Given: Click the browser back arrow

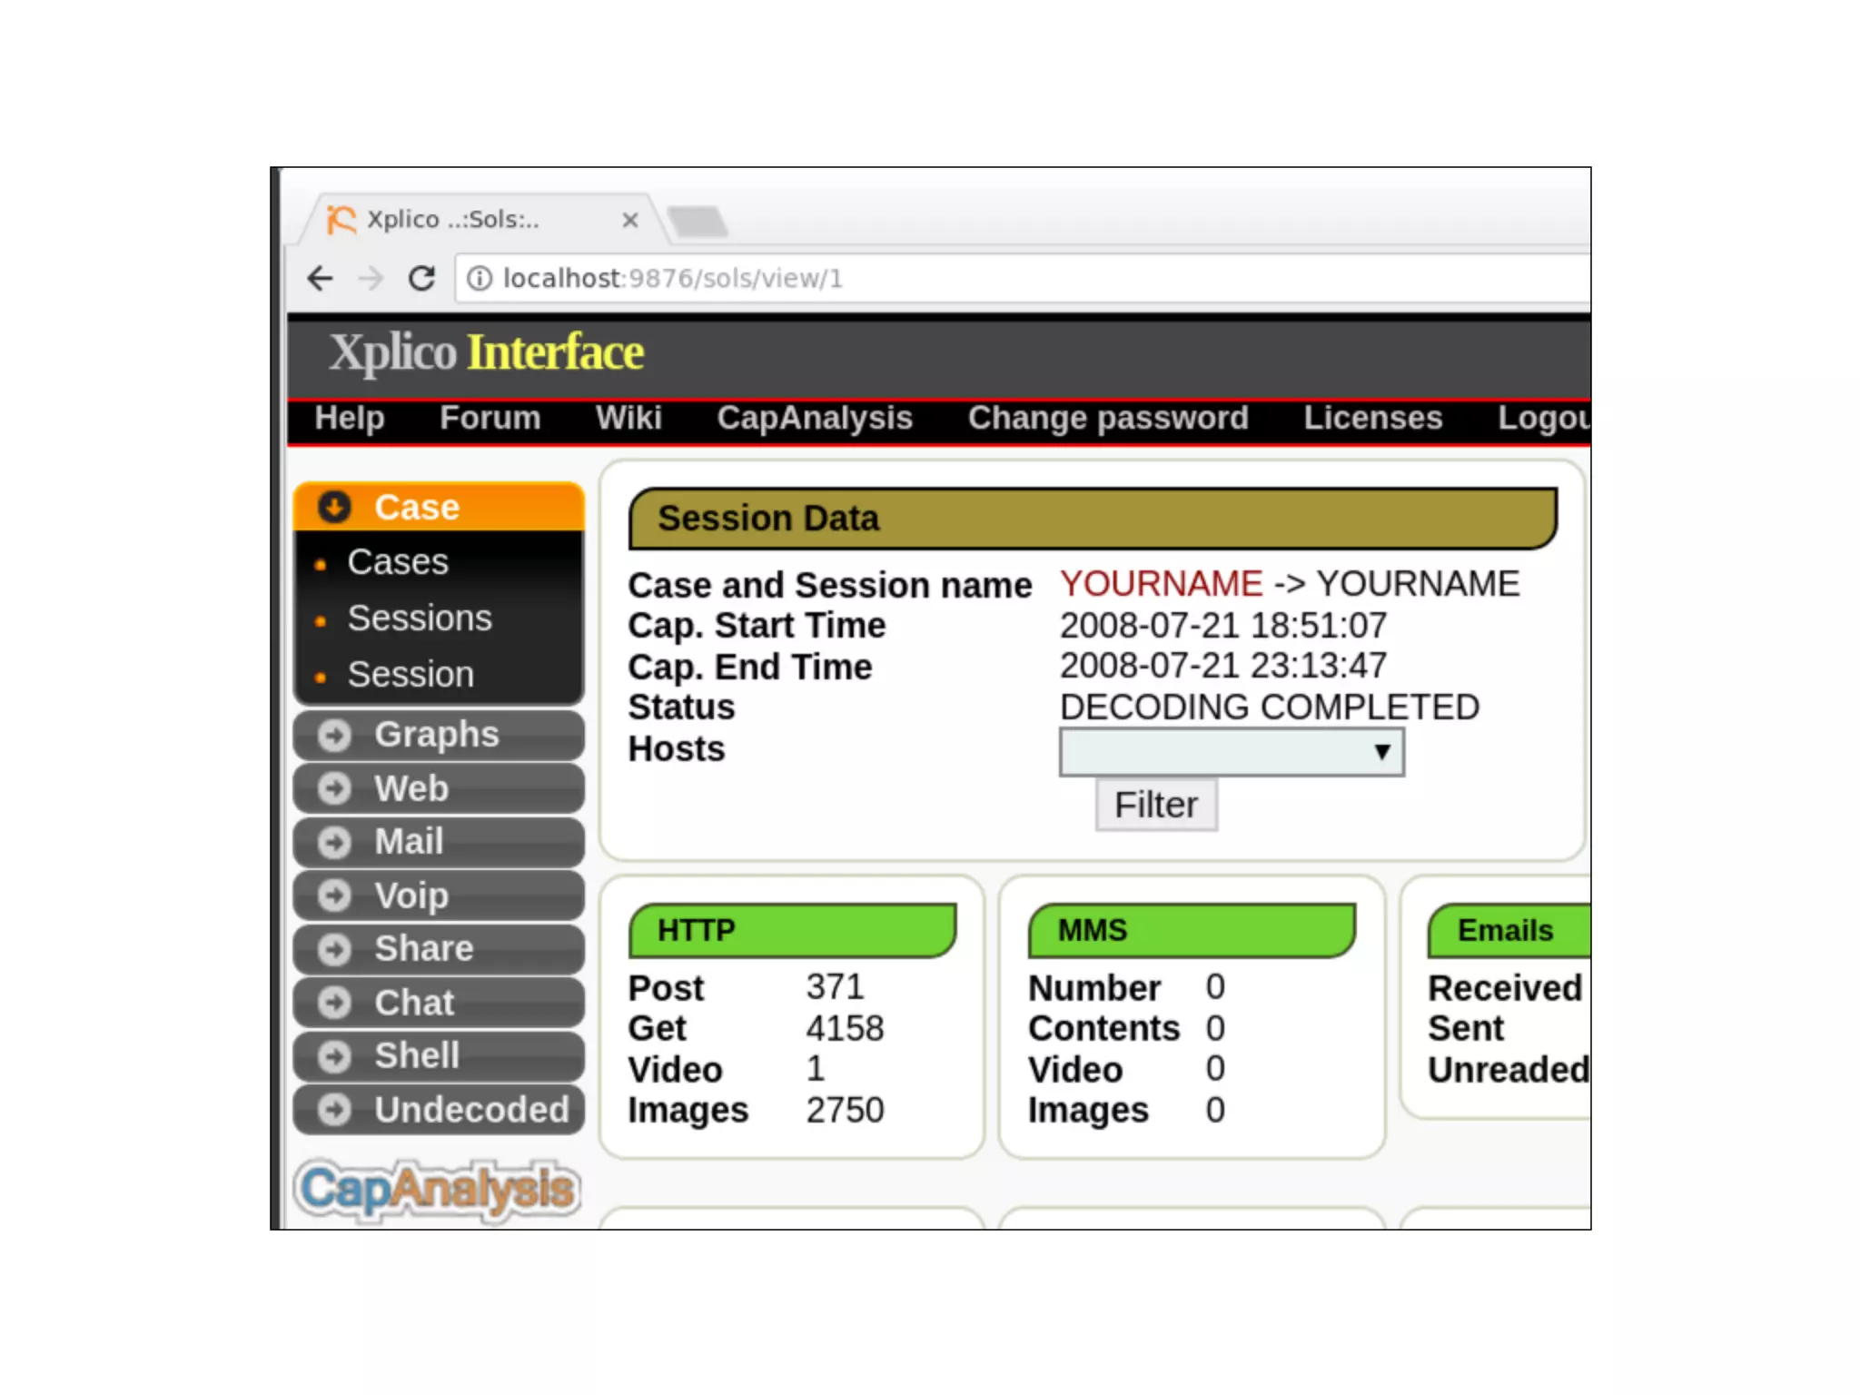Looking at the screenshot, I should click(x=321, y=278).
